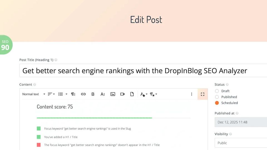
Task: Insert an image into the content
Action: [113, 94]
